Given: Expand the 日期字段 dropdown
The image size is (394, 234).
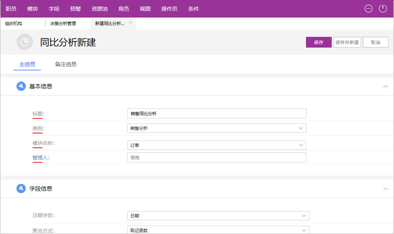Looking at the screenshot, I should [x=304, y=215].
